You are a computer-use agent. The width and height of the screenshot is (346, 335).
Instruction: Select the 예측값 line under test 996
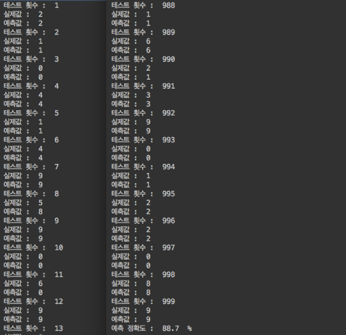tap(131, 239)
